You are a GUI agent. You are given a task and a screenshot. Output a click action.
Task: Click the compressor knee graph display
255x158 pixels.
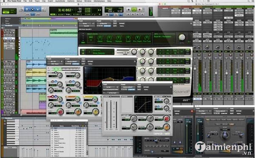coord(143,104)
